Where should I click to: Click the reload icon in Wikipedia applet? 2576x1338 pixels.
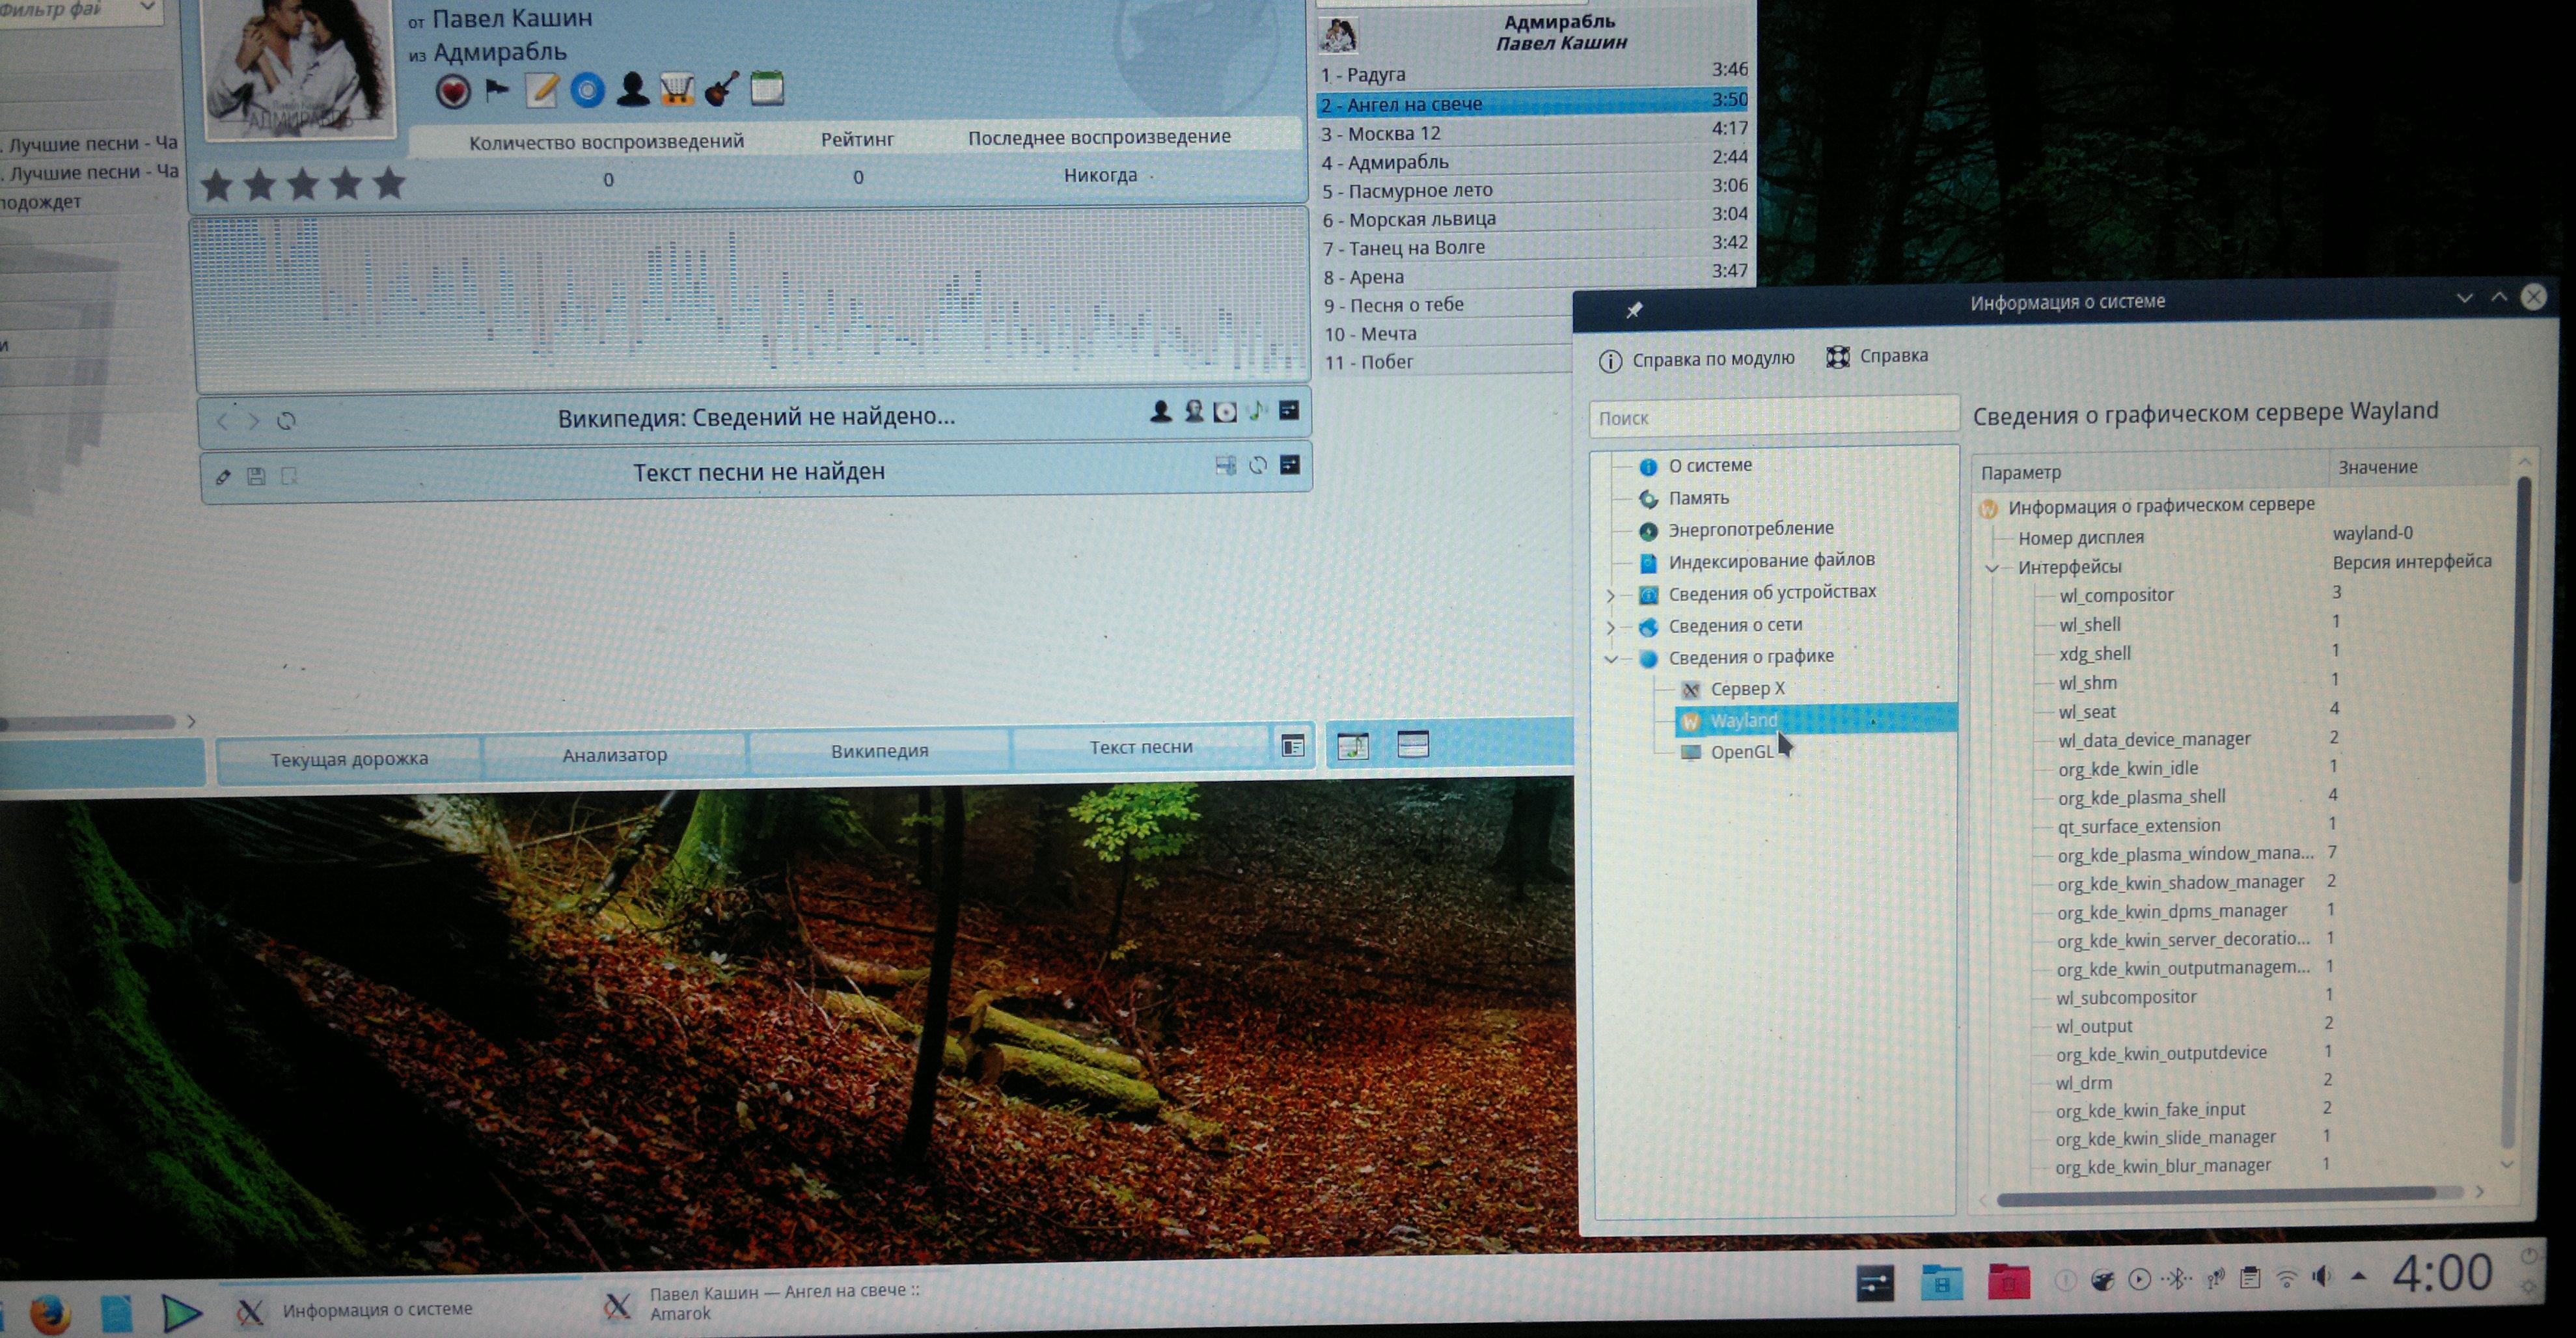click(x=286, y=421)
